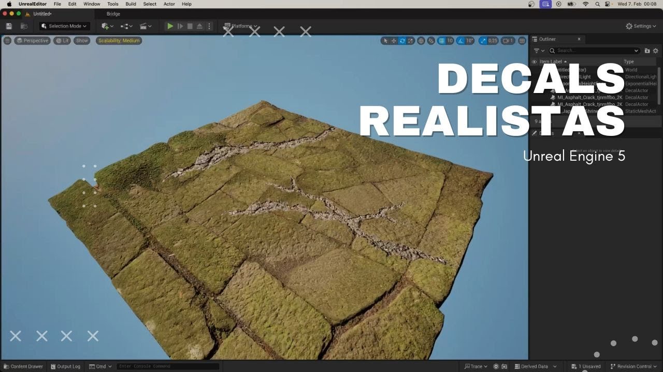Open Outliner settings gear icon
This screenshot has width=663, height=372.
(x=656, y=51)
